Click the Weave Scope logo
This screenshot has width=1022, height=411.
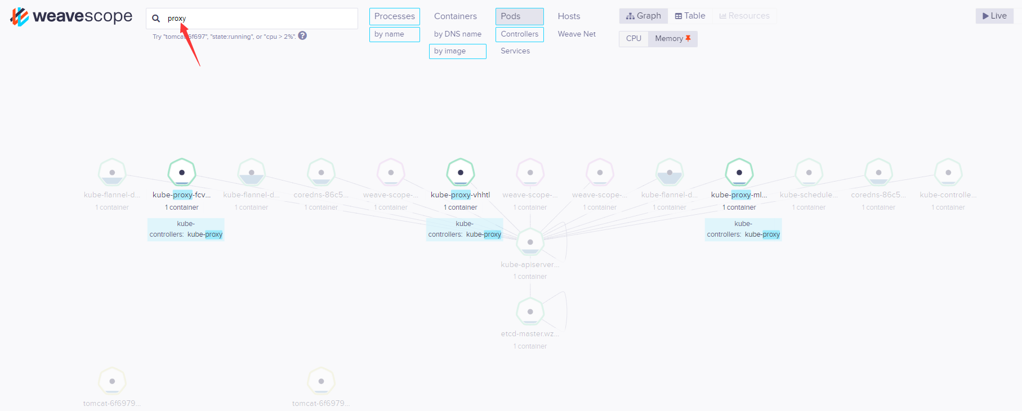click(72, 17)
